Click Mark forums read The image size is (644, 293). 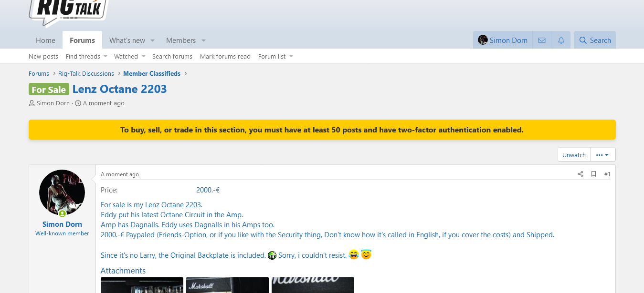(225, 56)
